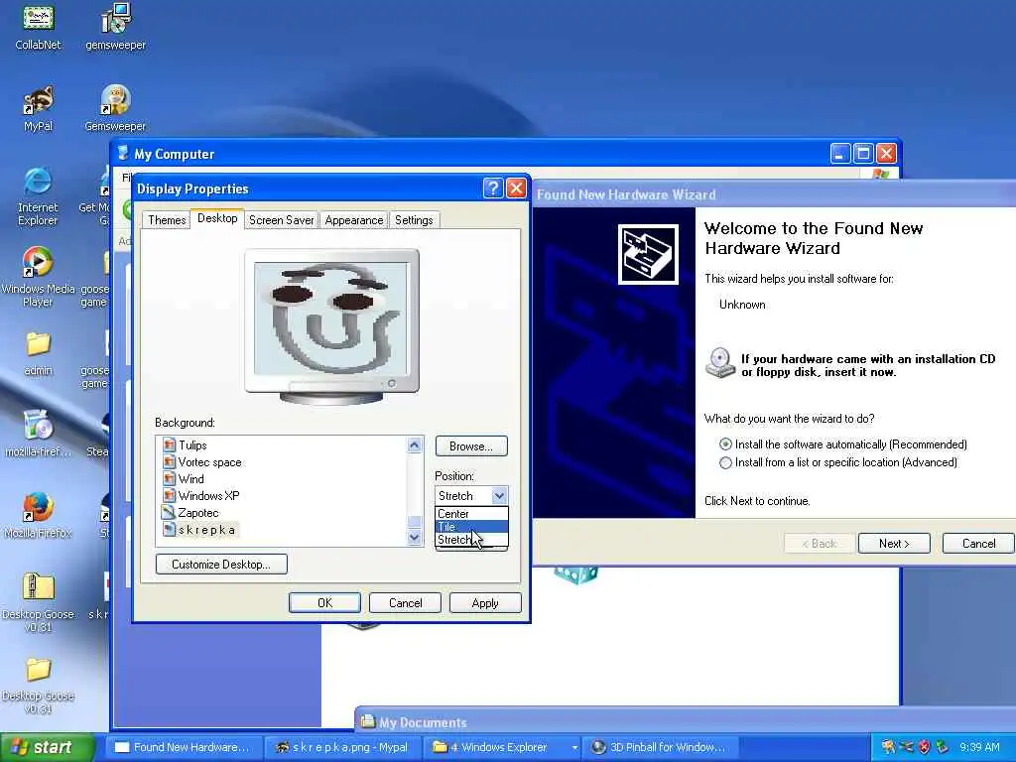1016x762 pixels.
Task: Switch to the Desktop tab
Action: pyautogui.click(x=217, y=218)
